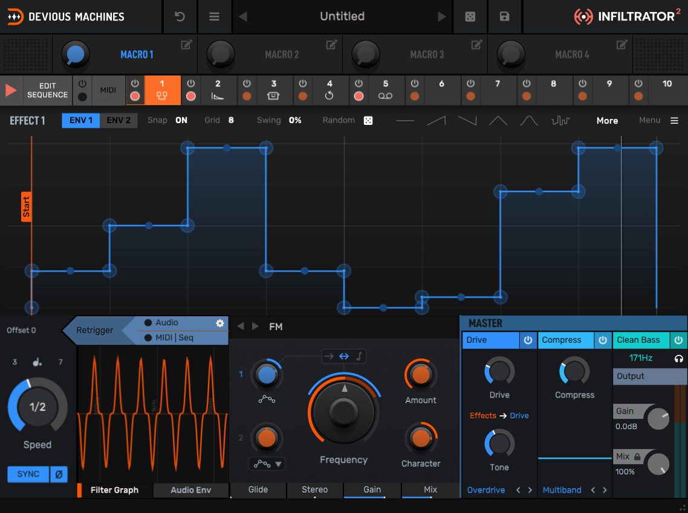
Task: Open the hamburger preset menu in header
Action: pos(214,17)
